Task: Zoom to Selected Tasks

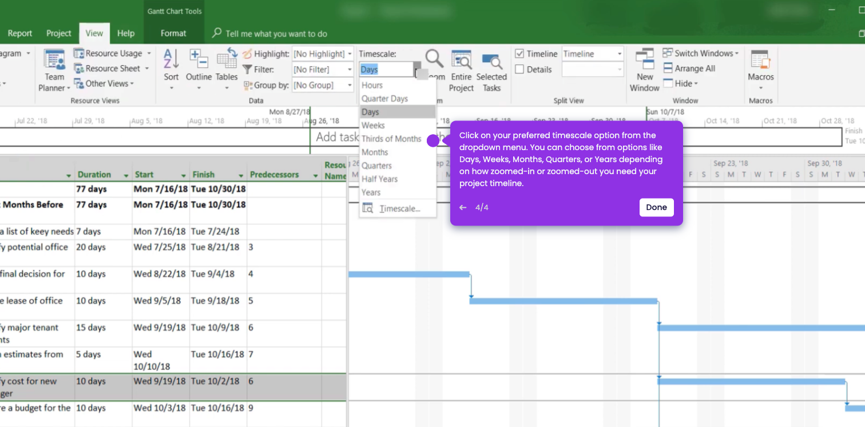Action: [491, 71]
